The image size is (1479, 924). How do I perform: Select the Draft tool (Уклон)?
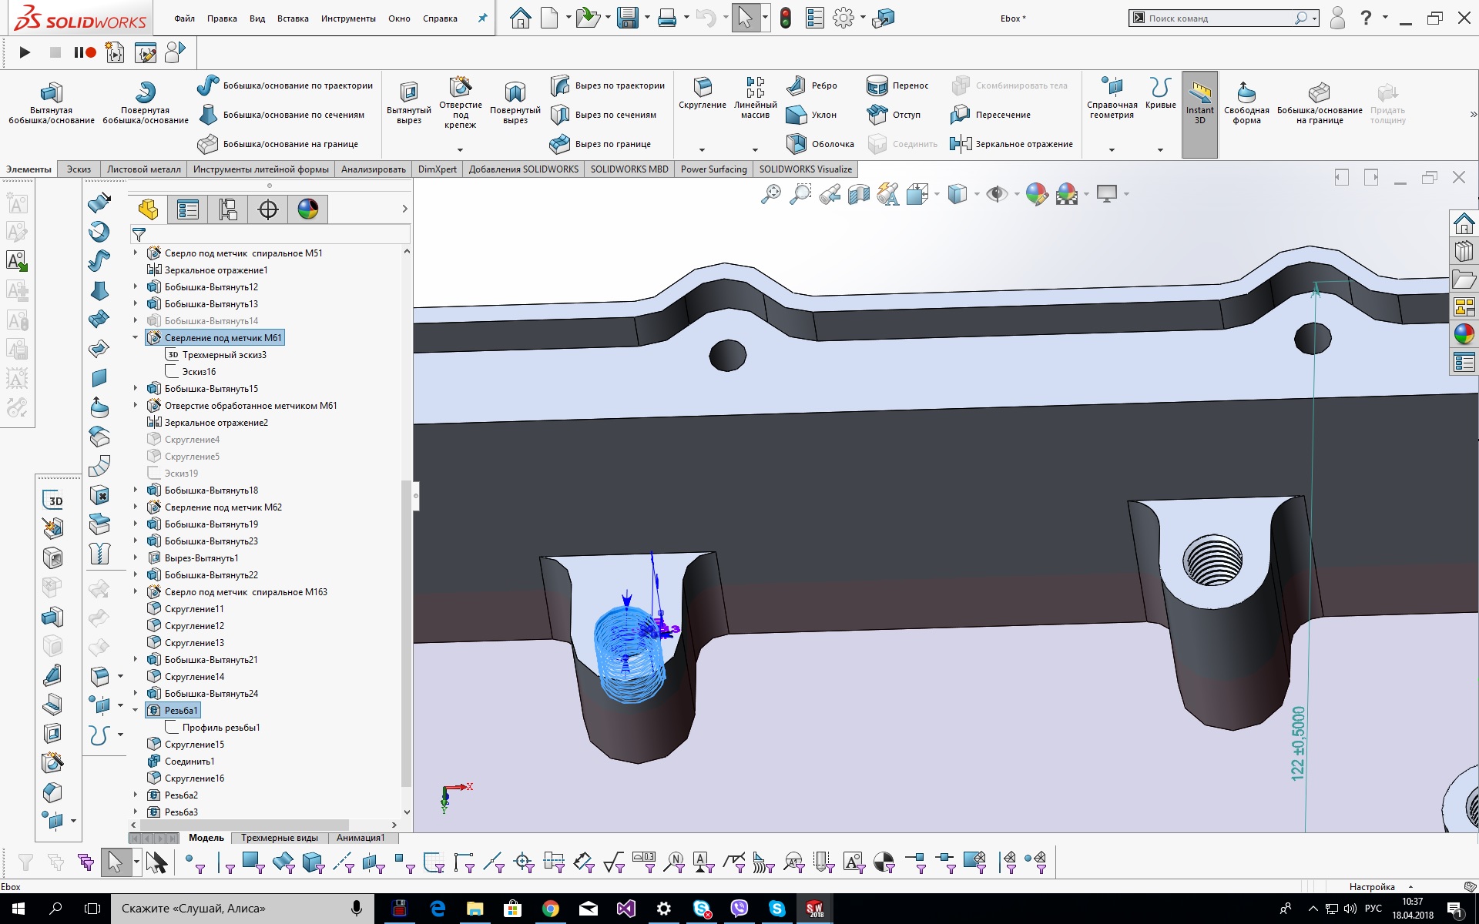(811, 115)
